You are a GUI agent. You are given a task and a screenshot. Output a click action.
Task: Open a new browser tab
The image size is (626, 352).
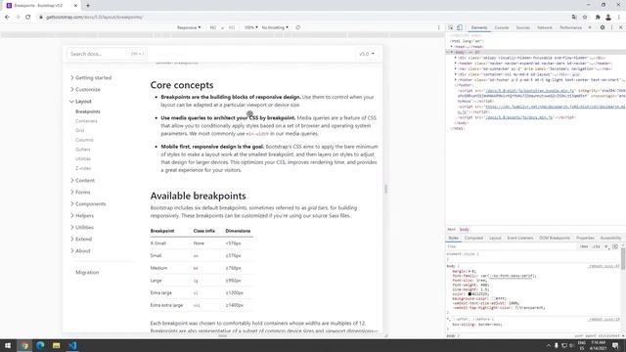[88, 6]
